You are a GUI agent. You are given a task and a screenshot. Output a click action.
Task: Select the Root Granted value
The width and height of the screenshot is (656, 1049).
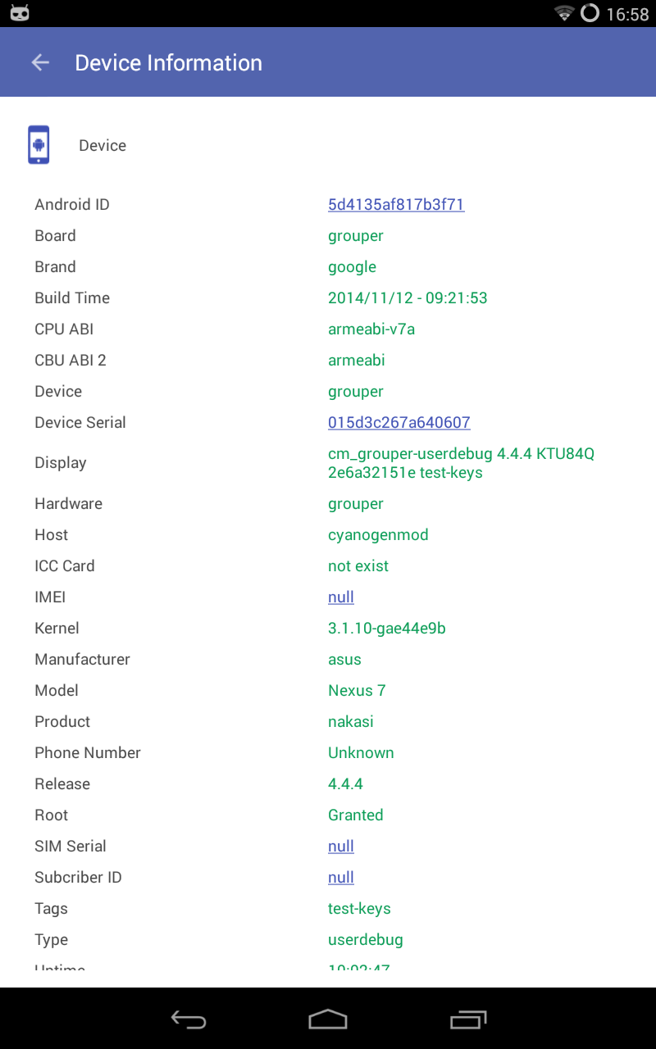(355, 815)
